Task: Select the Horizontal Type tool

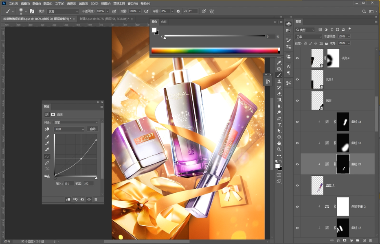Action: [279, 125]
